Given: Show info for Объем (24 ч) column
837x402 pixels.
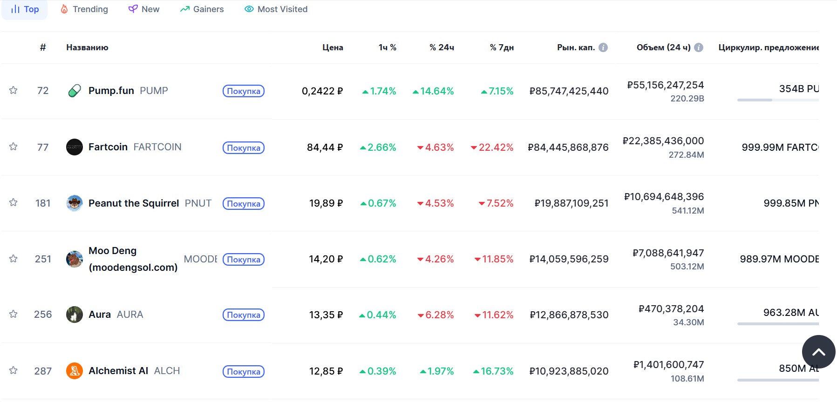Looking at the screenshot, I should pyautogui.click(x=699, y=47).
